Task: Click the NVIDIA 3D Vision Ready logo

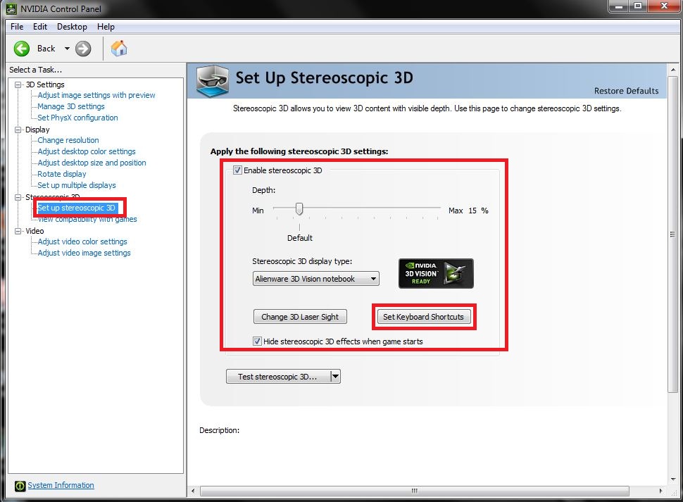Action: 436,273
